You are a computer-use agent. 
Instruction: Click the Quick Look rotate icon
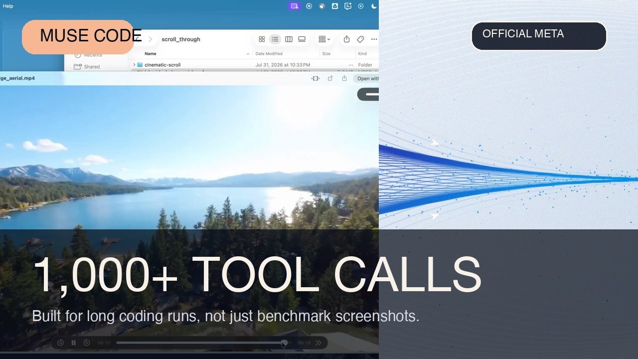click(330, 78)
